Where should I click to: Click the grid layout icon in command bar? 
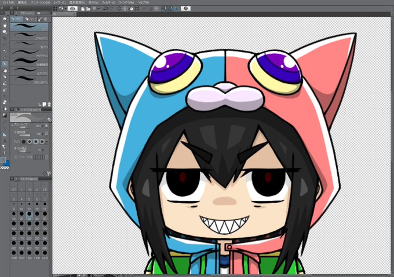click(55, 9)
